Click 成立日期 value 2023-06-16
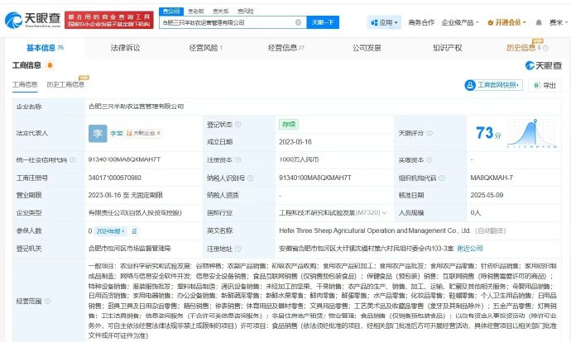Screen dimensions: 571x342 (295, 142)
